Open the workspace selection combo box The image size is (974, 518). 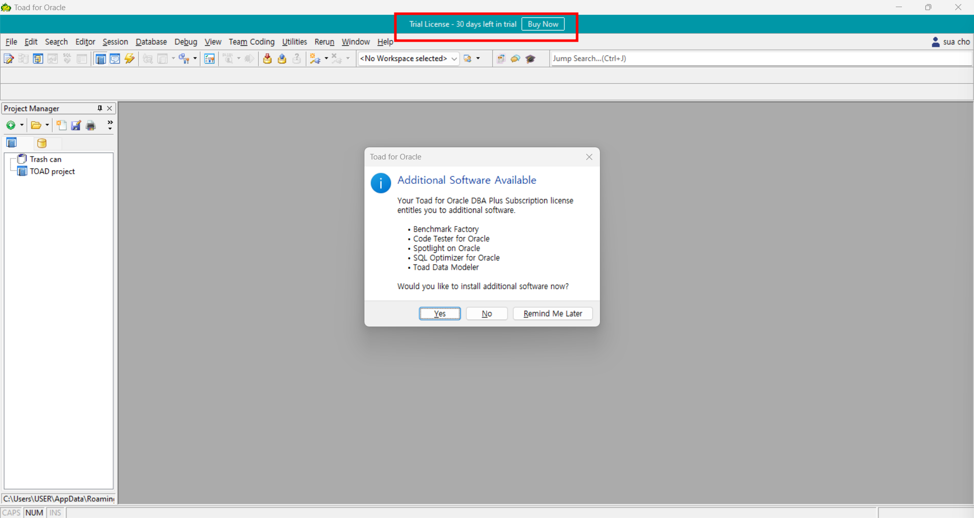click(408, 59)
